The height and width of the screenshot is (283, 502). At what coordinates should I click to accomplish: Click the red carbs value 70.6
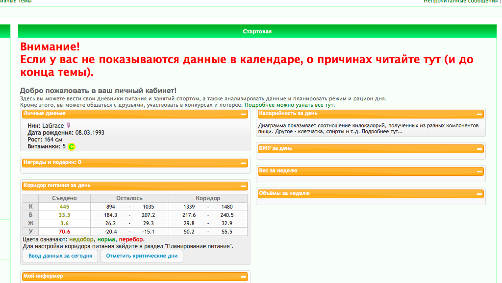tap(64, 232)
